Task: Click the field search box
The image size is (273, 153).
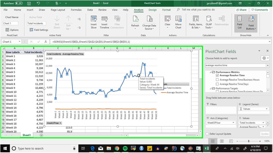Action: pyautogui.click(x=235, y=65)
